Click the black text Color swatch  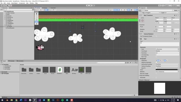[x=167, y=70]
